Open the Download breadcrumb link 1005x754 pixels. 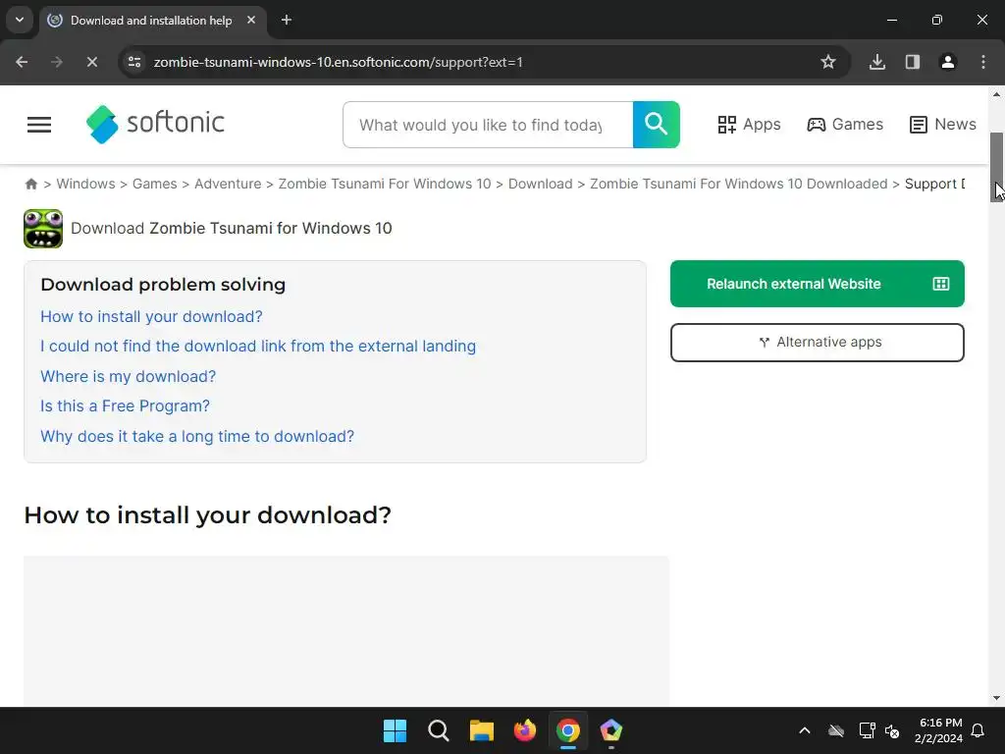(541, 184)
